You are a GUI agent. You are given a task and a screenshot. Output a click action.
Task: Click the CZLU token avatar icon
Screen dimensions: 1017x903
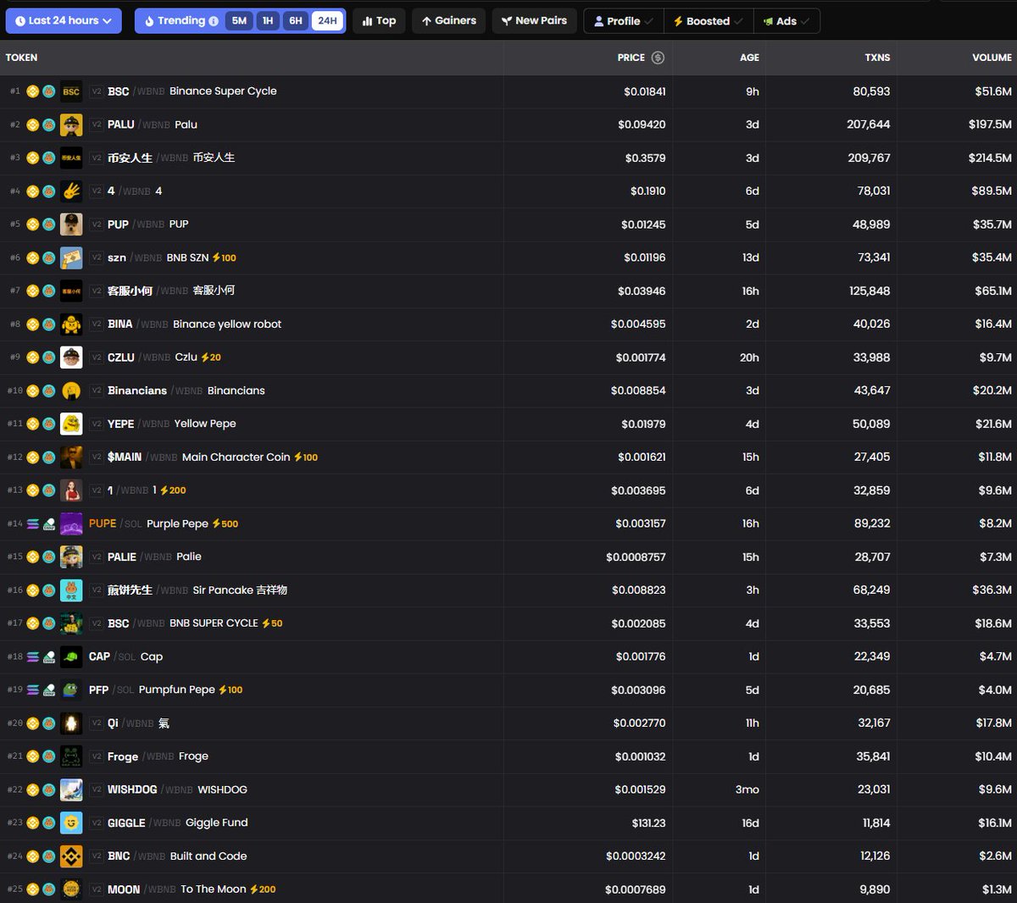[71, 357]
